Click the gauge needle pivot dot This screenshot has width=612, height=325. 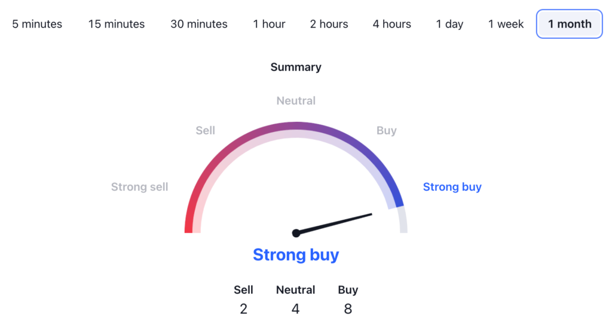(296, 233)
